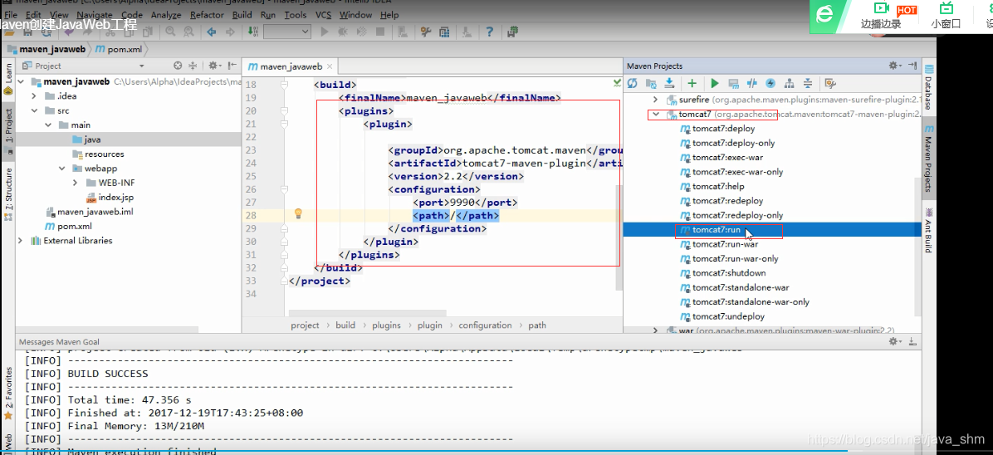Hide the Messages Maven Goal panel icon
This screenshot has width=993, height=455.
(912, 341)
